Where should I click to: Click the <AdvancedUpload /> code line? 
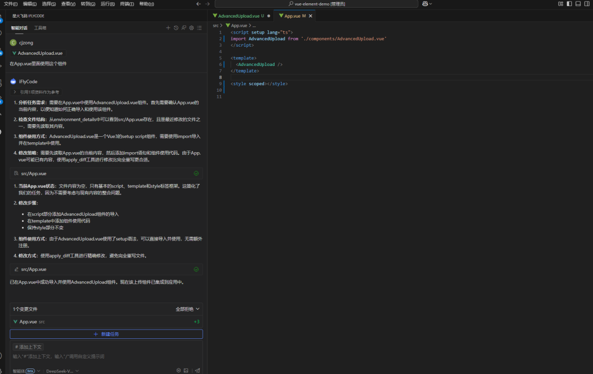point(259,64)
